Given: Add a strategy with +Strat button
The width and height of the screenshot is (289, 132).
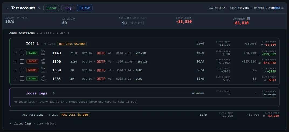Looking at the screenshot, I should (51, 8).
